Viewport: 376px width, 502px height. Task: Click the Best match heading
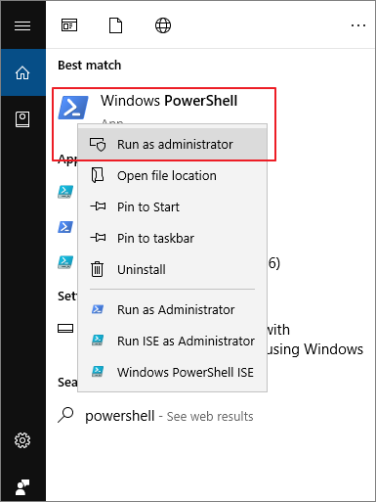coord(90,66)
